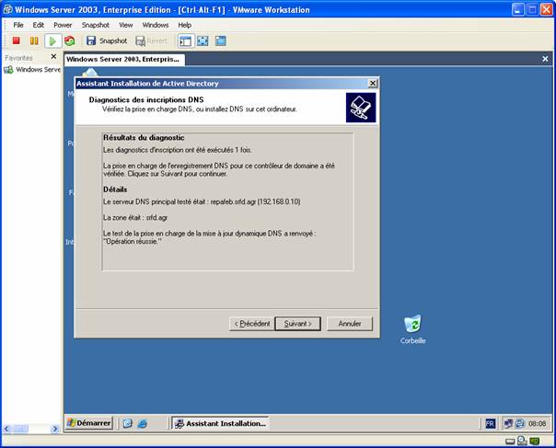The height and width of the screenshot is (448, 556).
Task: Launch Internet Explorer from quick launch
Action: click(143, 423)
